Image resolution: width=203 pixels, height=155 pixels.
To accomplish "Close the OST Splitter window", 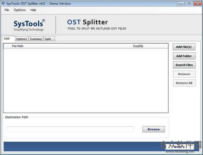I will pyautogui.click(x=198, y=4).
